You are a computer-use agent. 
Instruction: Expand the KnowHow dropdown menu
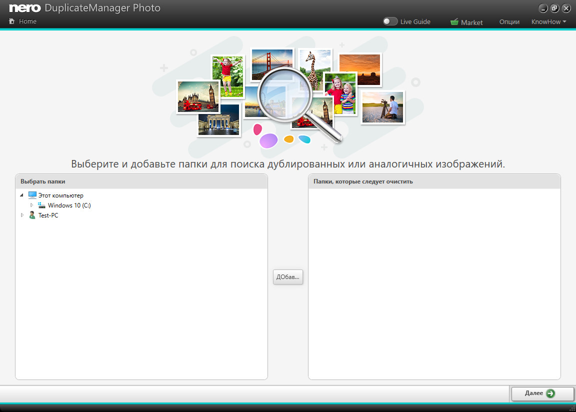point(548,22)
